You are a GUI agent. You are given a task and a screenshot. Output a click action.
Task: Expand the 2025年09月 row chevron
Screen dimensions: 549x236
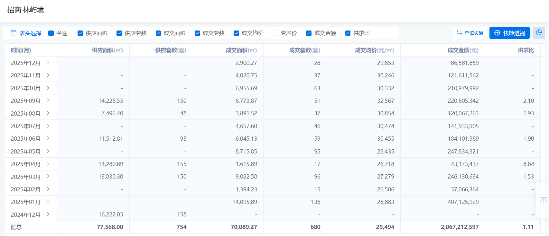(48, 101)
